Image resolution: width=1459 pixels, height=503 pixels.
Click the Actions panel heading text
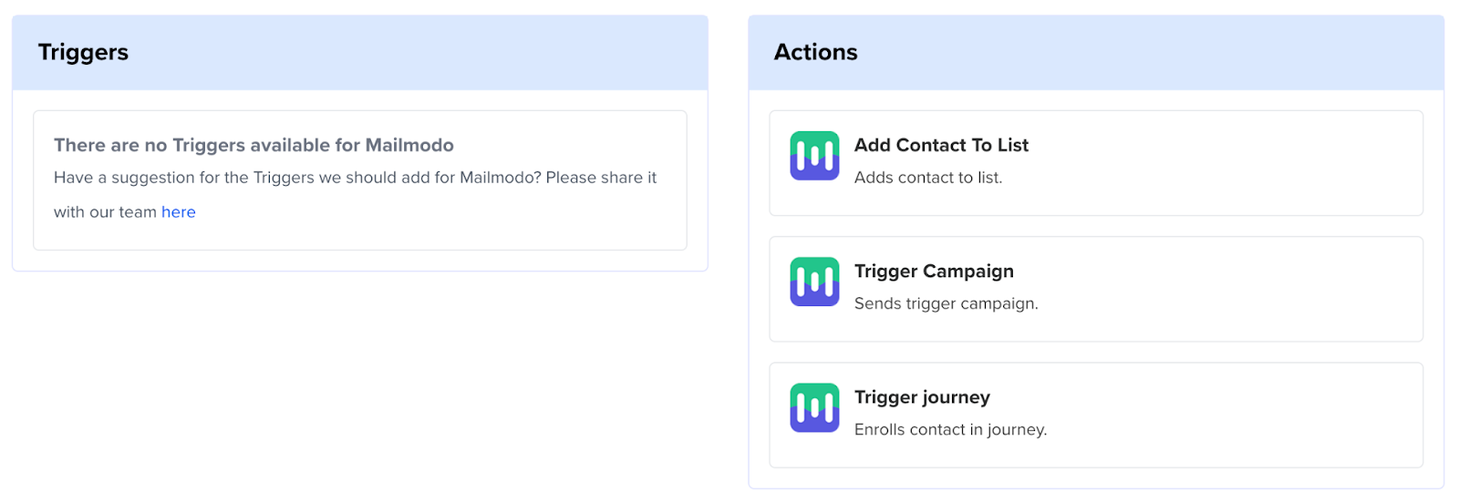[x=815, y=53]
